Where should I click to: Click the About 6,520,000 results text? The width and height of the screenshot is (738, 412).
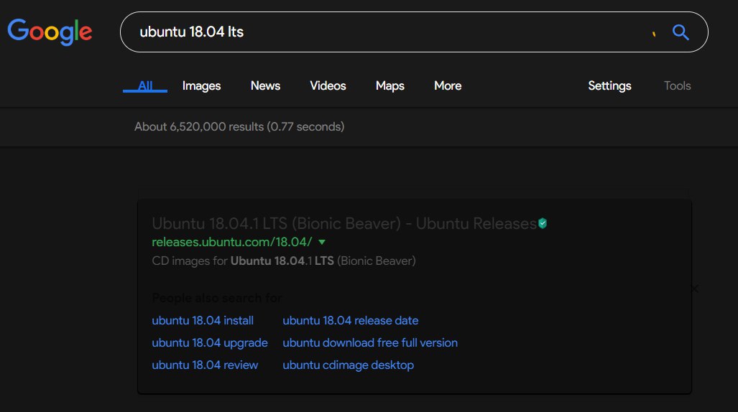click(239, 126)
